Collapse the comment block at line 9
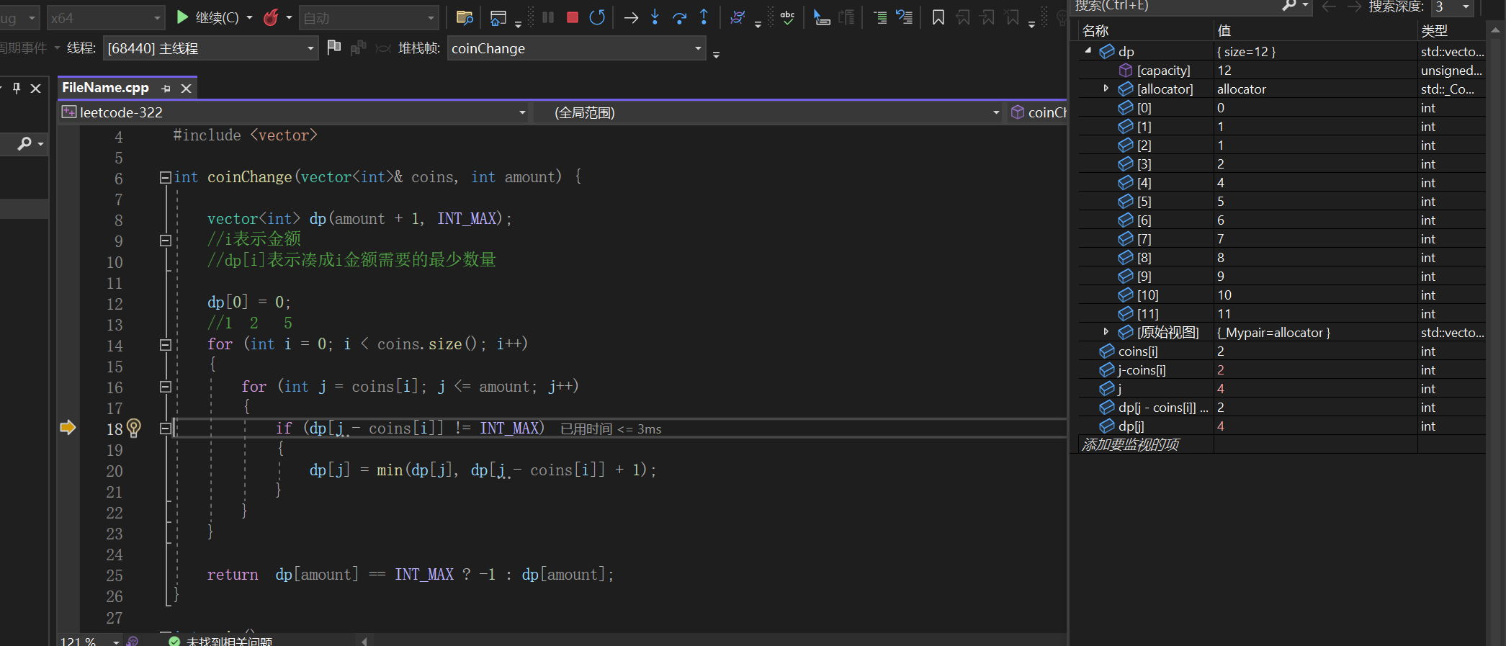Viewport: 1506px width, 646px height. pos(165,241)
